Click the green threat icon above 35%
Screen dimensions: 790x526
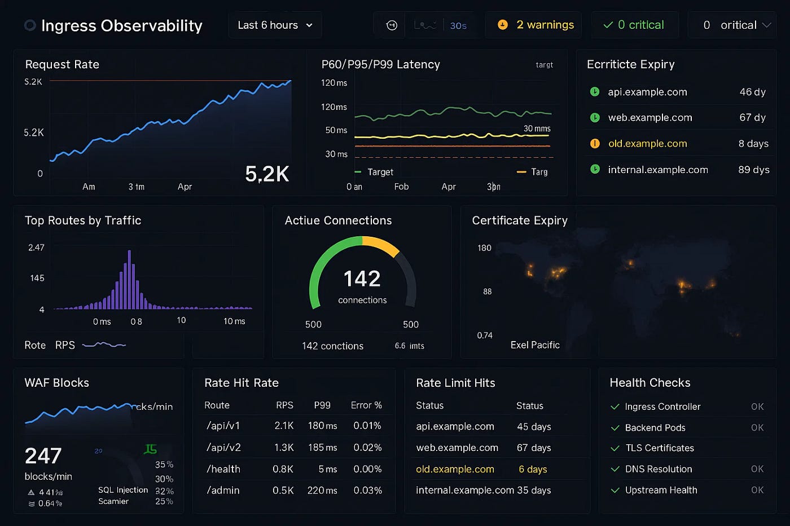coord(151,448)
